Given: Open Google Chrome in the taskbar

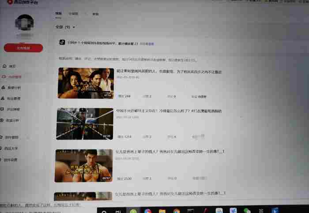Looking at the screenshot, I should [x=177, y=211].
